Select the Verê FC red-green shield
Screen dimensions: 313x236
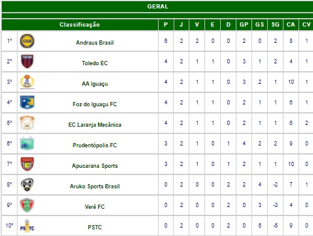(27, 205)
